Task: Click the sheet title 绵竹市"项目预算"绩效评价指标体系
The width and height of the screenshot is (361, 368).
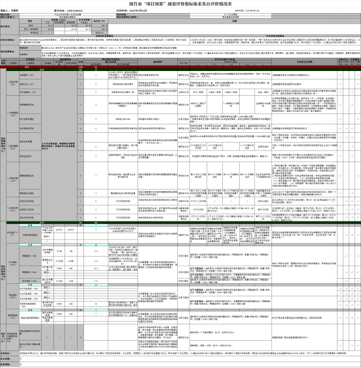Action: point(180,4)
